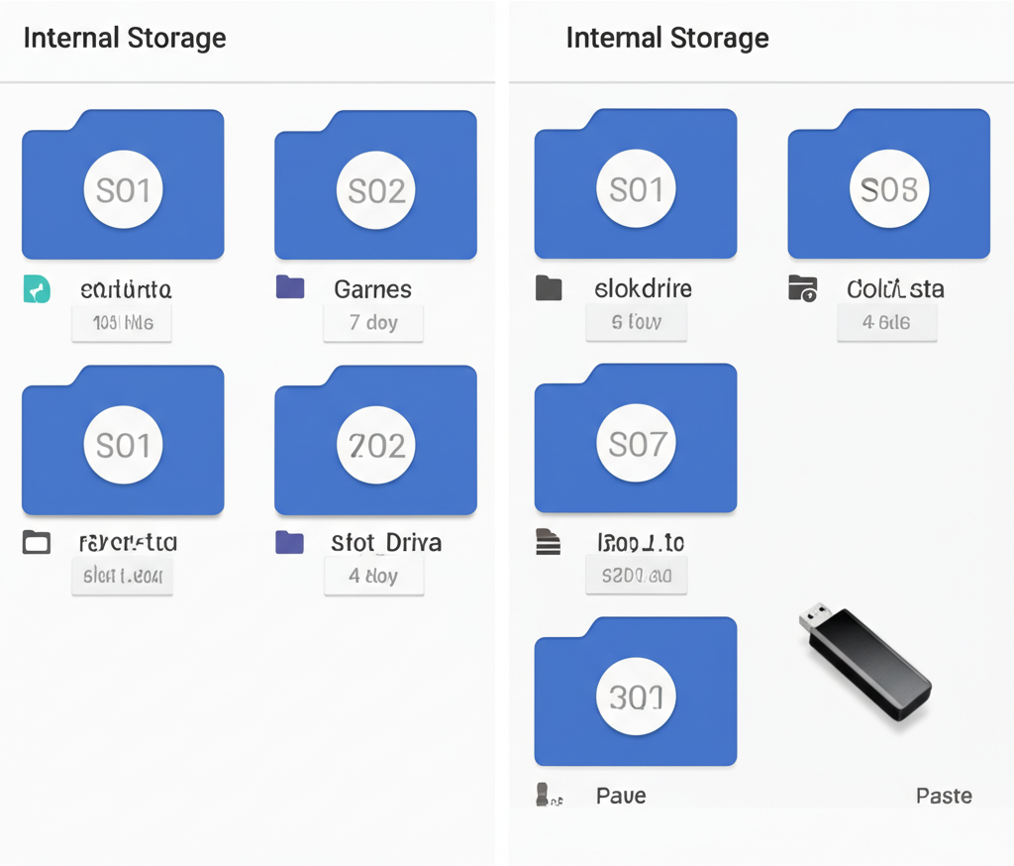Screen dimensions: 1014x866
Task: Click the Paste action at the bottom right
Action: pos(944,795)
